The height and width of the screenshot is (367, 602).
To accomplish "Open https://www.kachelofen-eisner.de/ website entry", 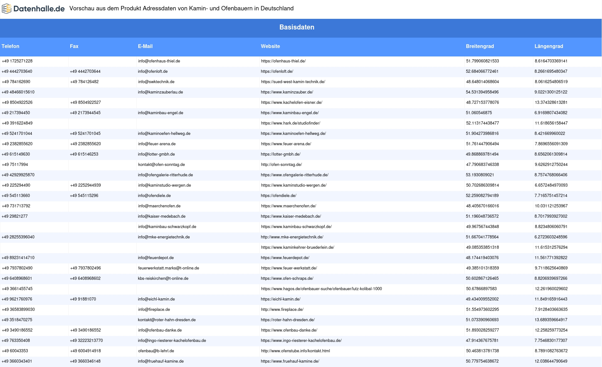I will (x=292, y=103).
